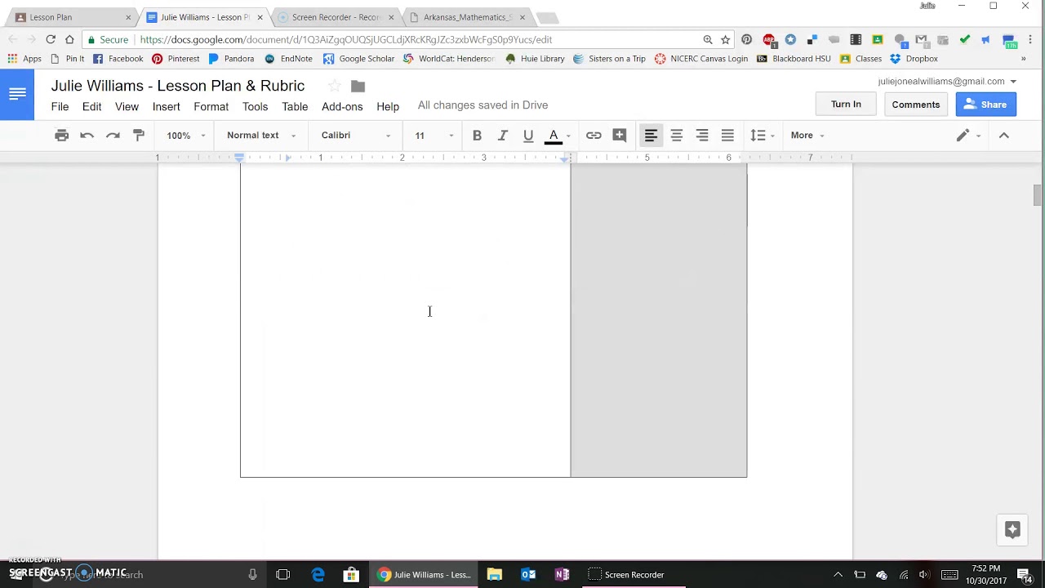Viewport: 1045px width, 588px height.
Task: Move document with the folder icon
Action: point(358,86)
